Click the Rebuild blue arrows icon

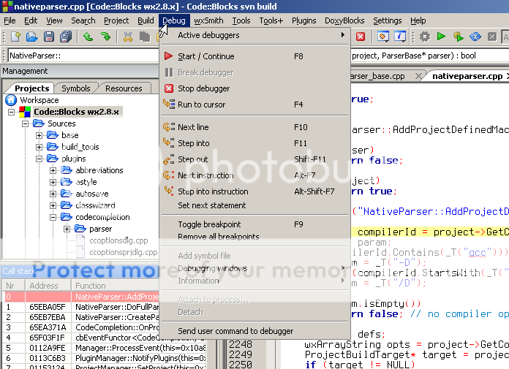(x=475, y=37)
